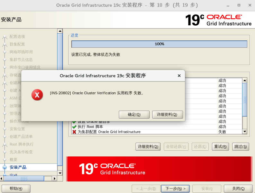Click Oracle 19c logo in header
The image size is (255, 193).
pos(218,20)
